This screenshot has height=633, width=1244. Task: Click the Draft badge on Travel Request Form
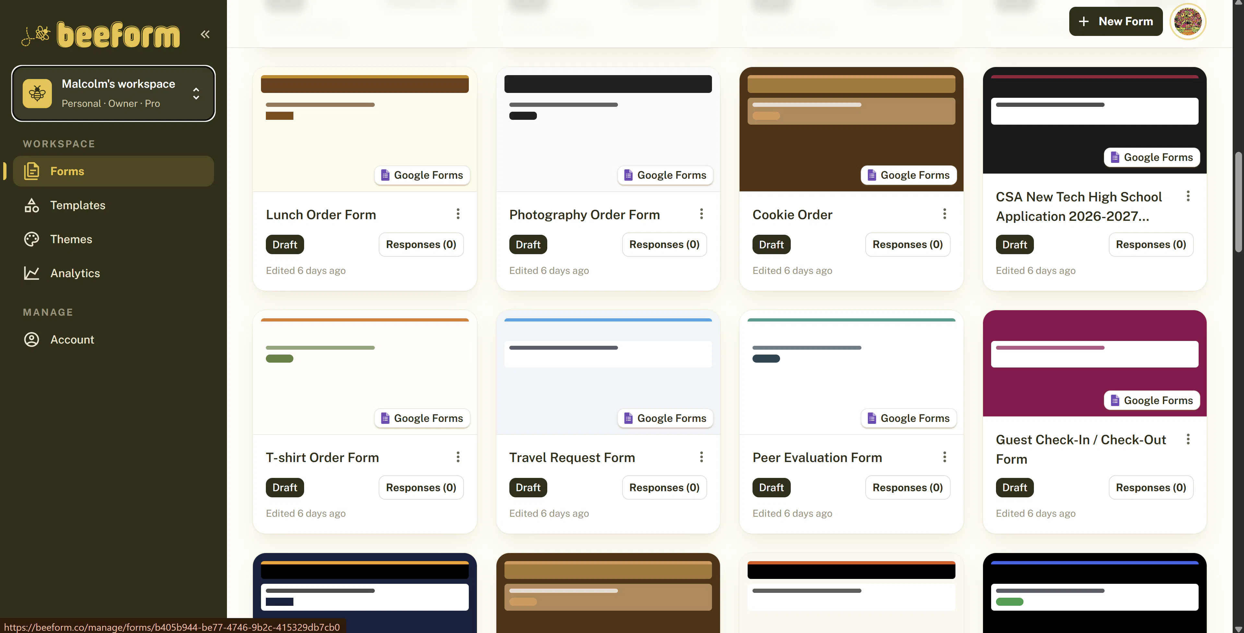[x=528, y=487]
